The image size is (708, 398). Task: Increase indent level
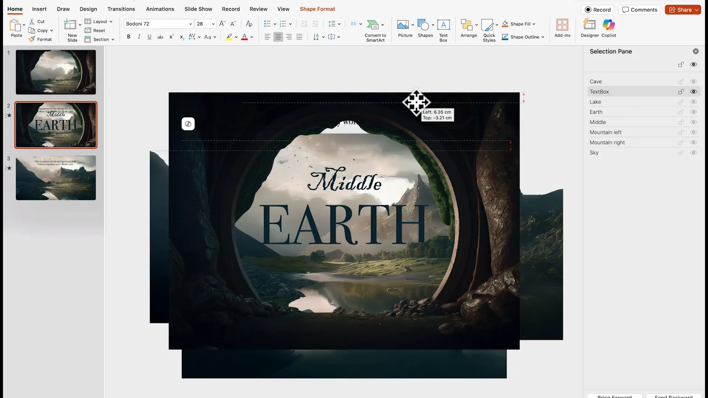point(315,24)
